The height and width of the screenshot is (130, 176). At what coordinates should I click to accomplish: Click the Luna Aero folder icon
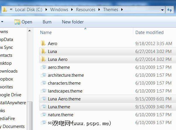tap(43, 59)
